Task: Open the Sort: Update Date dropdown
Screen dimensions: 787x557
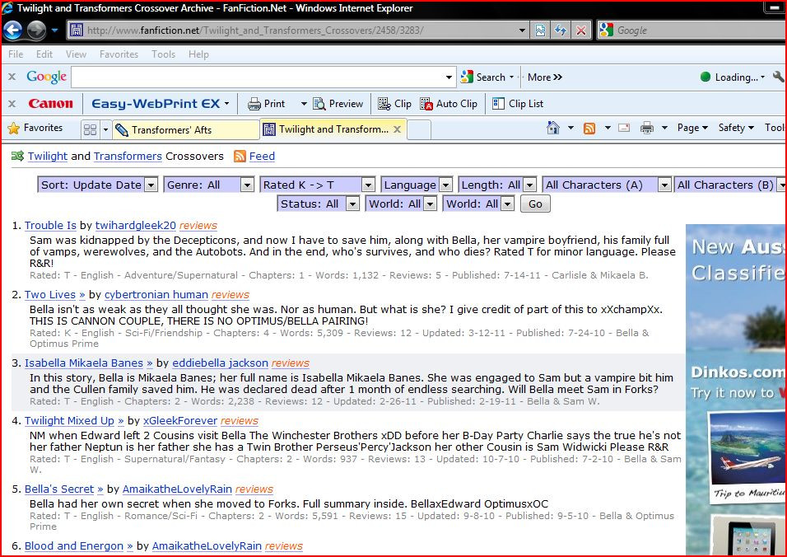Action: pyautogui.click(x=98, y=185)
